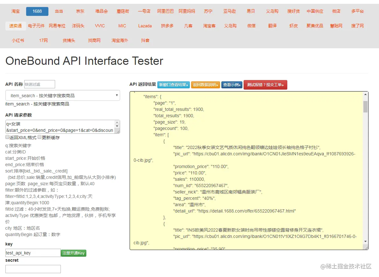Switch to the 淘宝 platform tab

click(x=16, y=11)
